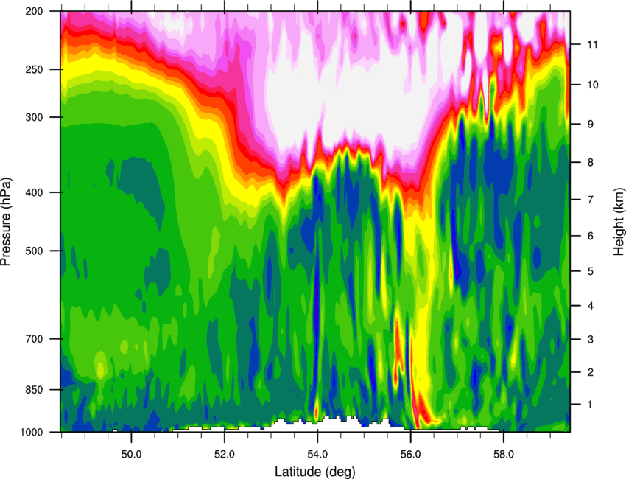Image resolution: width=626 pixels, height=479 pixels.
Task: Click the 1 km height label
Action: (591, 405)
